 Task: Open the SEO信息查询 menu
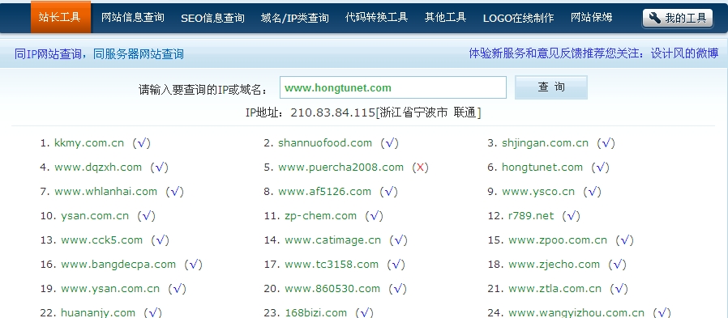212,18
